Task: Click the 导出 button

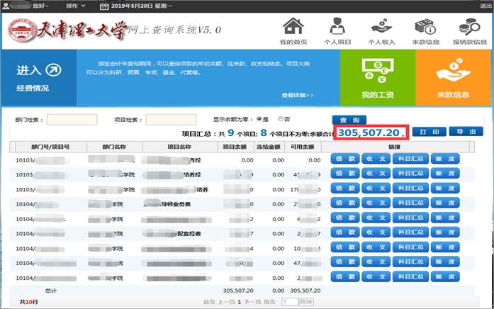Action: [465, 132]
